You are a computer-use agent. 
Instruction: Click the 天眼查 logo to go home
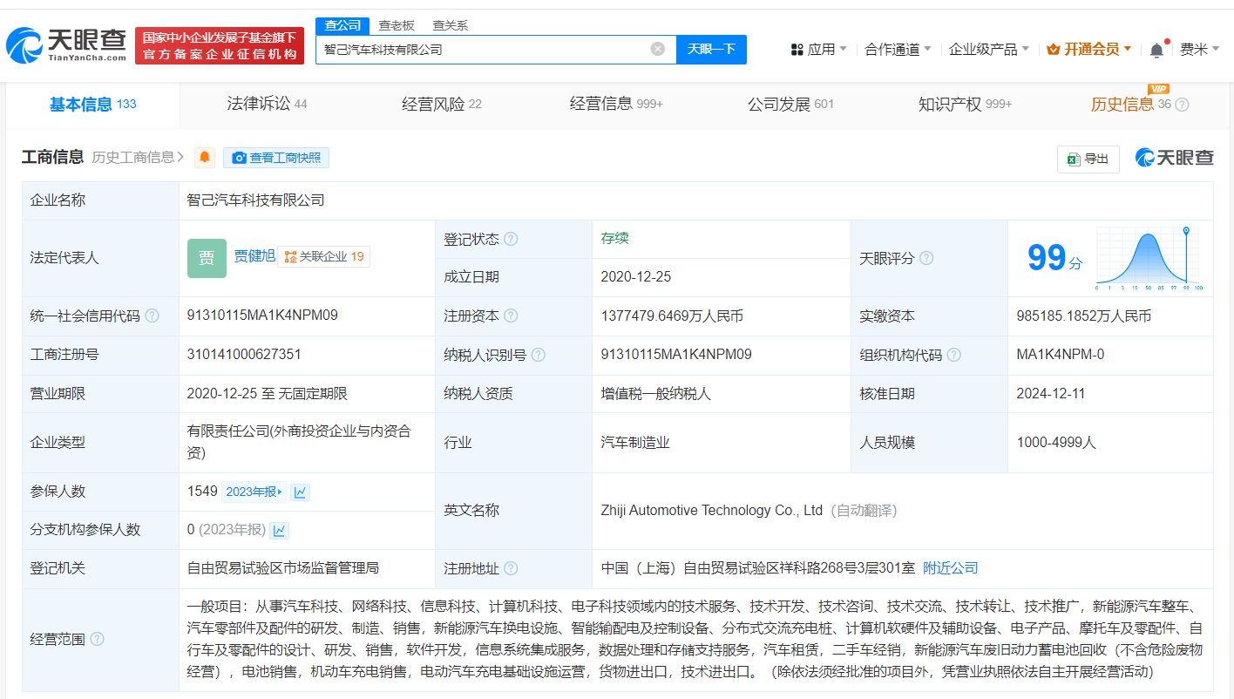[x=66, y=45]
